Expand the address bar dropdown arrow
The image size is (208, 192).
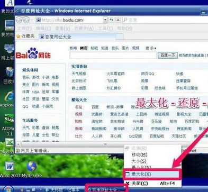pos(105,20)
